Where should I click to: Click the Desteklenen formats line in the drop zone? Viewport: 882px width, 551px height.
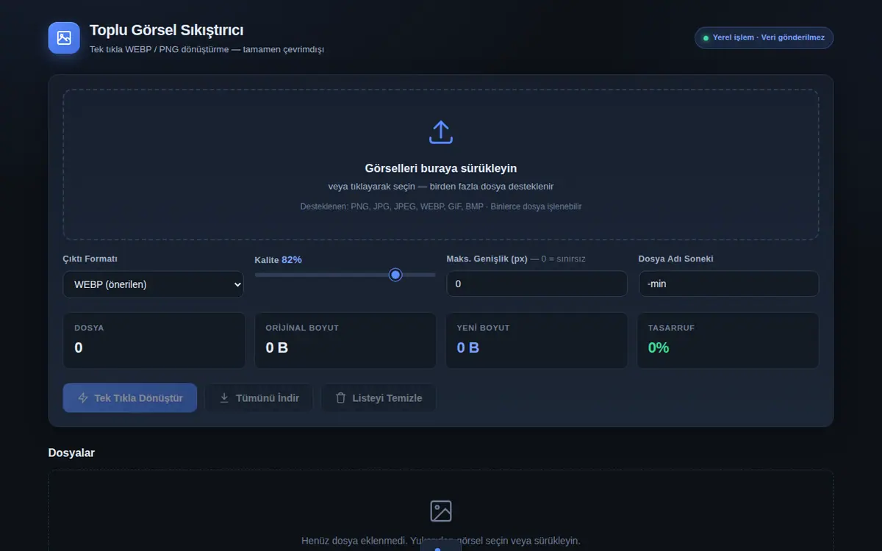click(441, 206)
